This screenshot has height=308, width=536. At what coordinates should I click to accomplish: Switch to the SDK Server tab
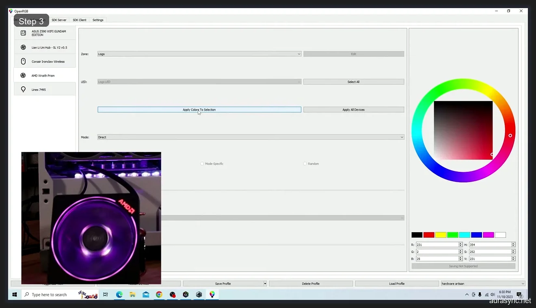[x=59, y=20]
